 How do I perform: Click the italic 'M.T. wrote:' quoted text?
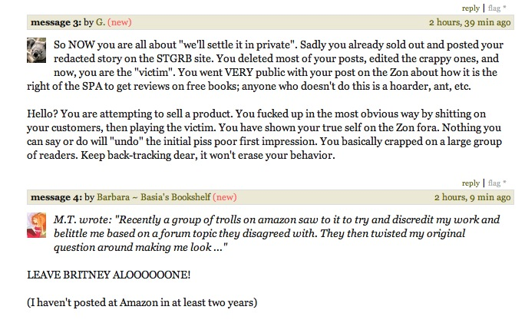[x=82, y=219]
